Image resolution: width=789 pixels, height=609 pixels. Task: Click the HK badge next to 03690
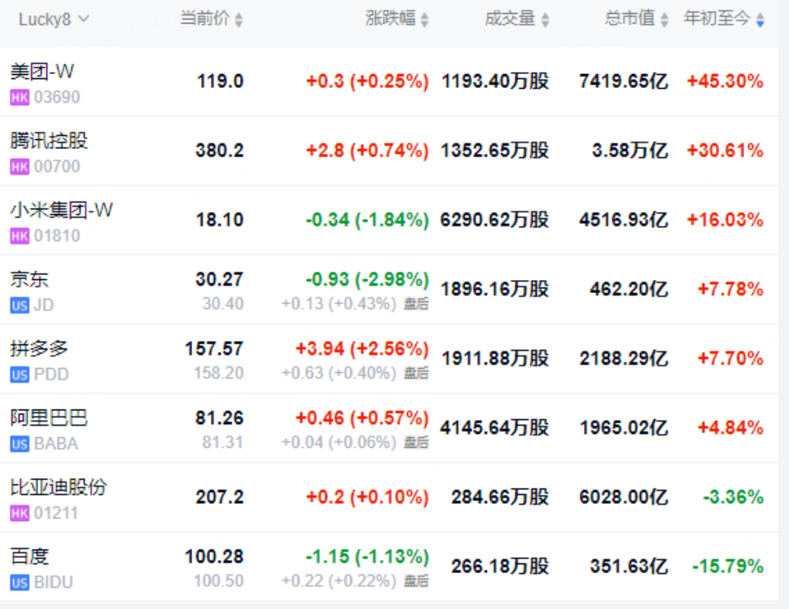pos(20,97)
